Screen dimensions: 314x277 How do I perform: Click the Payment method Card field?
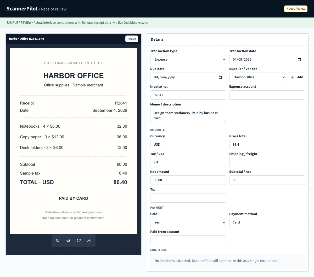pyautogui.click(x=267, y=222)
